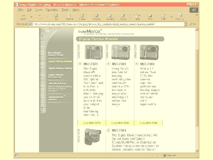Open the Favorites toolbar button

110,17
